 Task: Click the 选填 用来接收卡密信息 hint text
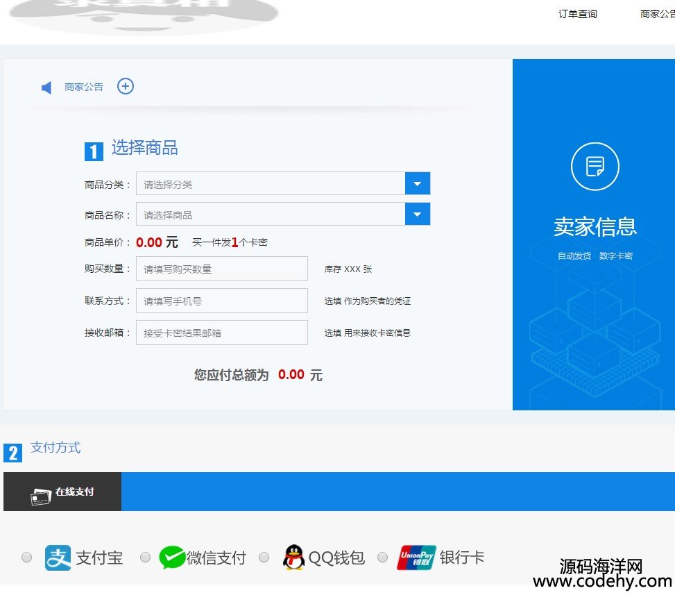(368, 333)
